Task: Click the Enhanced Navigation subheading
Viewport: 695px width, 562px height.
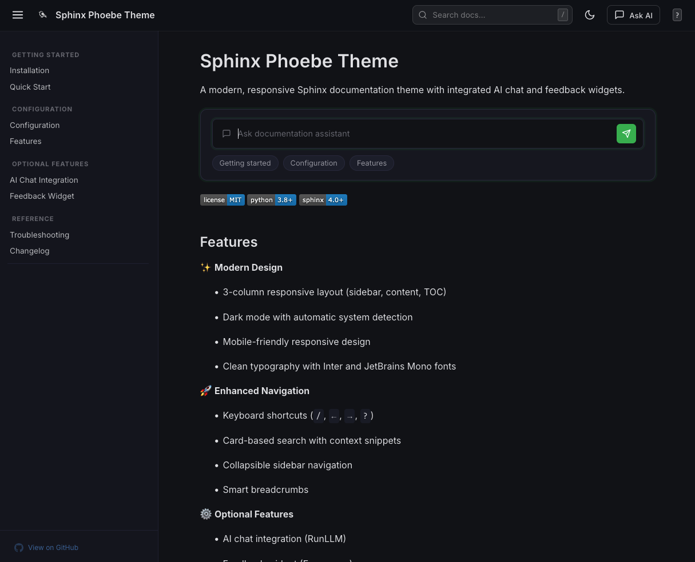Action: pos(262,391)
